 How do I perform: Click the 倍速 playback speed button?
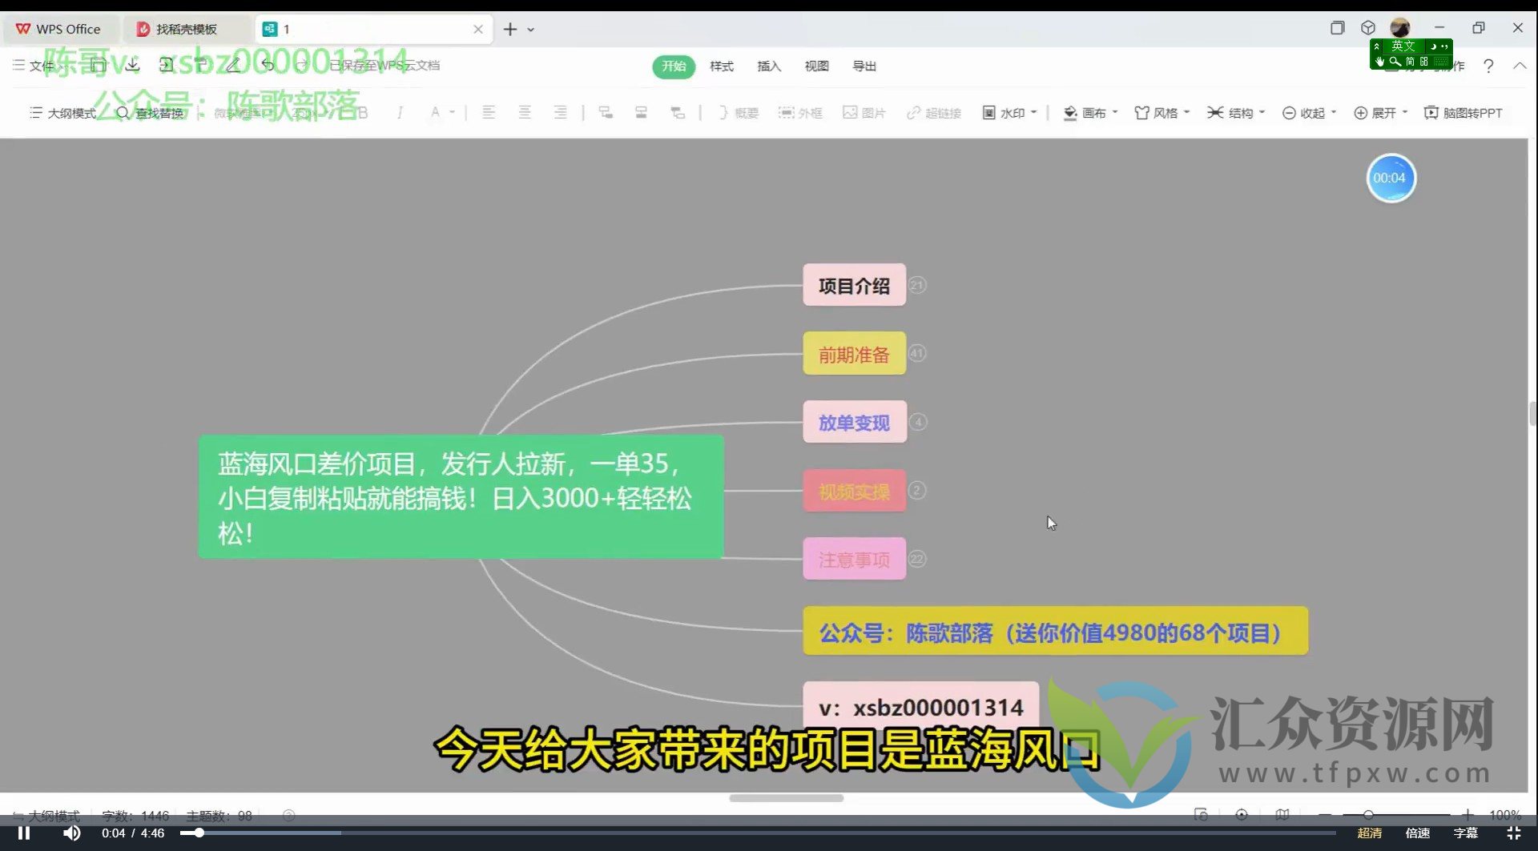point(1416,833)
